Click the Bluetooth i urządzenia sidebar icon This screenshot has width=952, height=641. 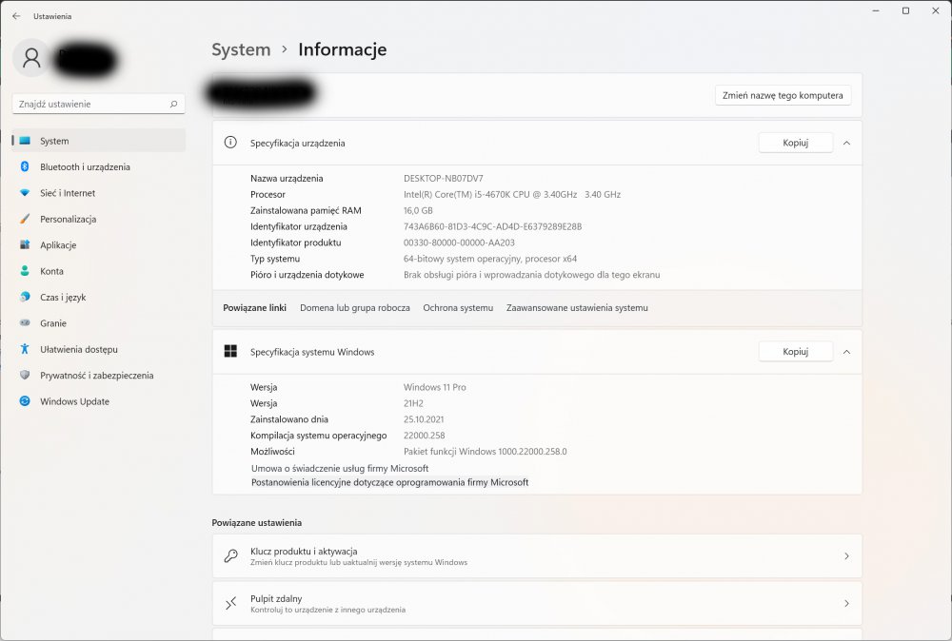coord(25,167)
